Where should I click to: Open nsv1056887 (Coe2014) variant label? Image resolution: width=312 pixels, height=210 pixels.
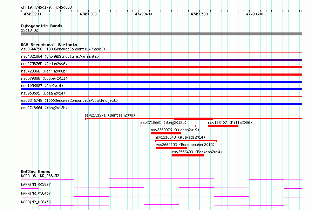[x=42, y=86]
